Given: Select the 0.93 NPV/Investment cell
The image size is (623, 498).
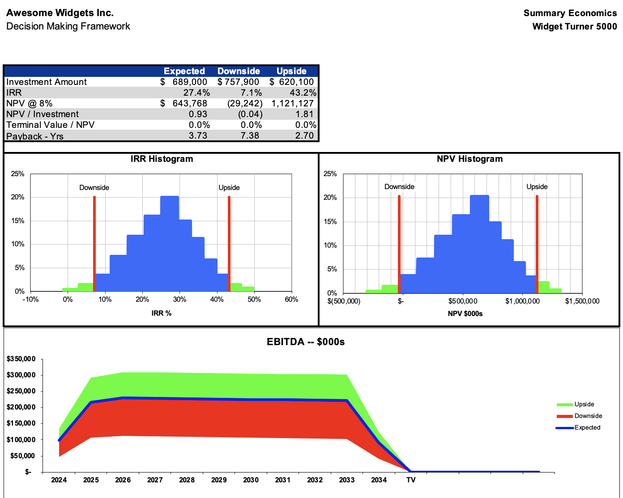Looking at the screenshot, I should (x=198, y=114).
